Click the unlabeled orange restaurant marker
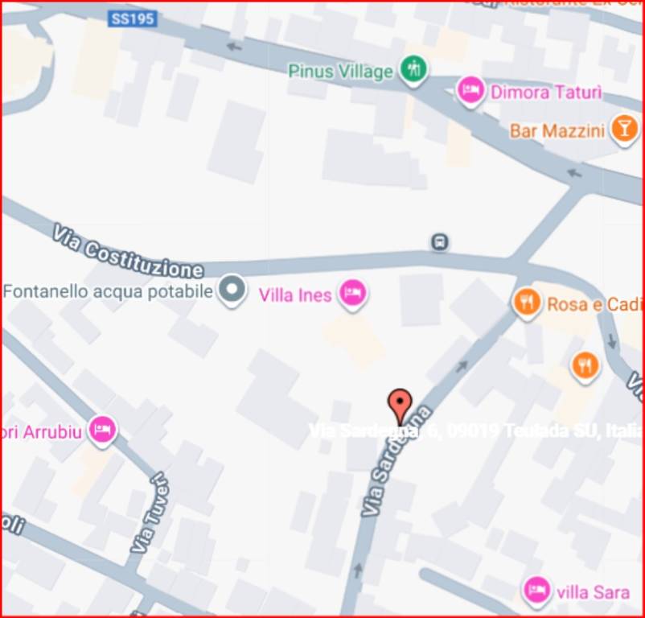 point(585,367)
